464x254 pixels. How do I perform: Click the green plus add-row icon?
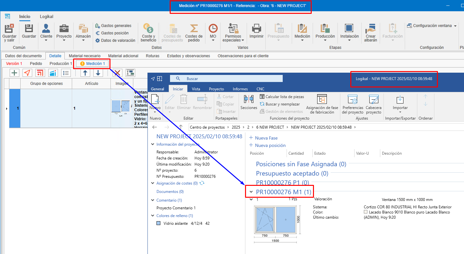pyautogui.click(x=14, y=73)
